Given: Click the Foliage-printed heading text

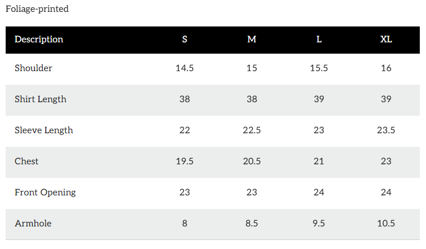Looking at the screenshot, I should coord(37,9).
